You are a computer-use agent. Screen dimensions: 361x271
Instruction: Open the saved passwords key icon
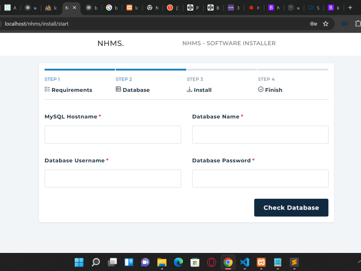point(313,24)
